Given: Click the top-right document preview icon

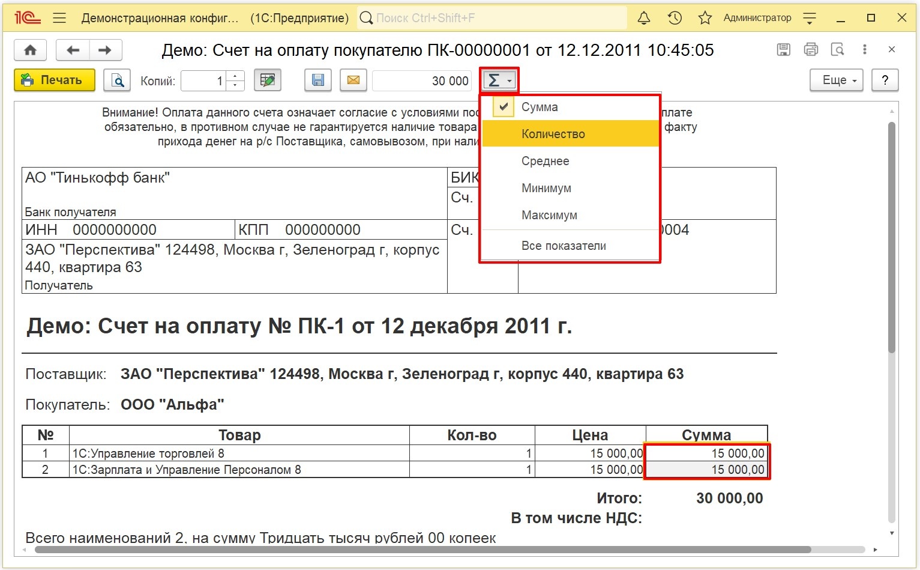Looking at the screenshot, I should [x=837, y=50].
